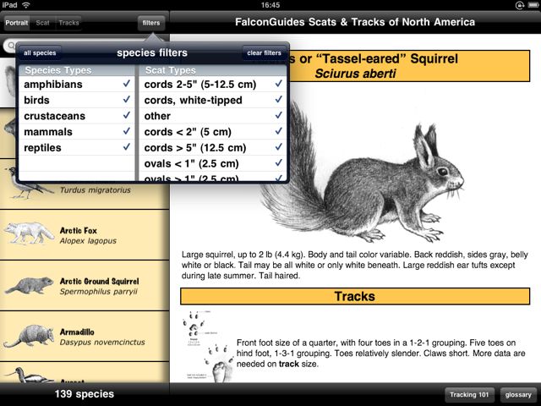Viewport: 541px width, 406px height.
Task: Tap the Armadillo thumbnail drawing
Action: (28, 336)
